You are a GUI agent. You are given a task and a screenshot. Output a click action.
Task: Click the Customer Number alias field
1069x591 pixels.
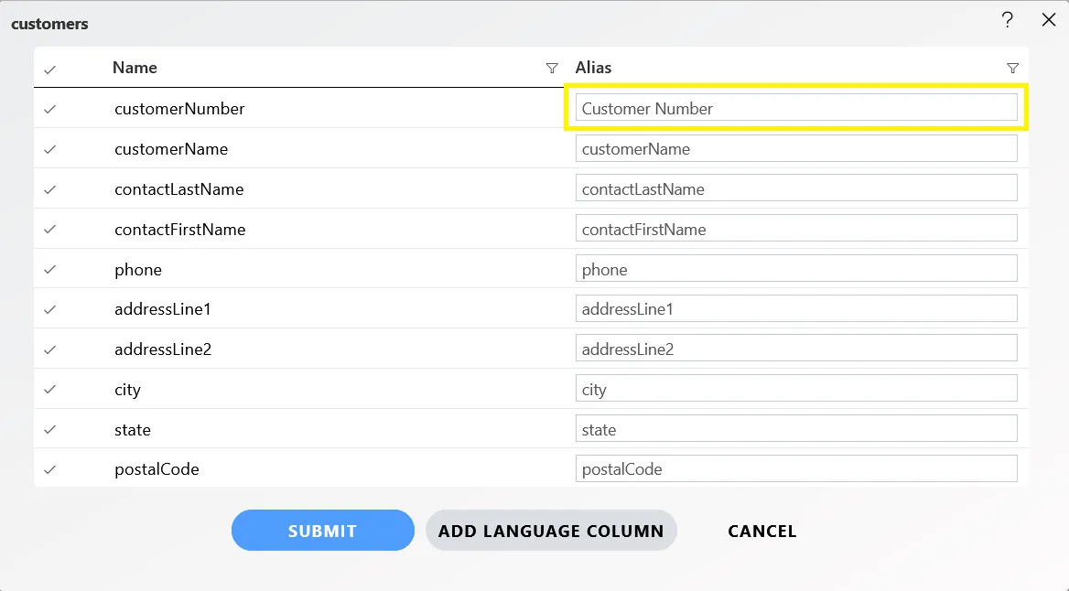[x=796, y=108]
